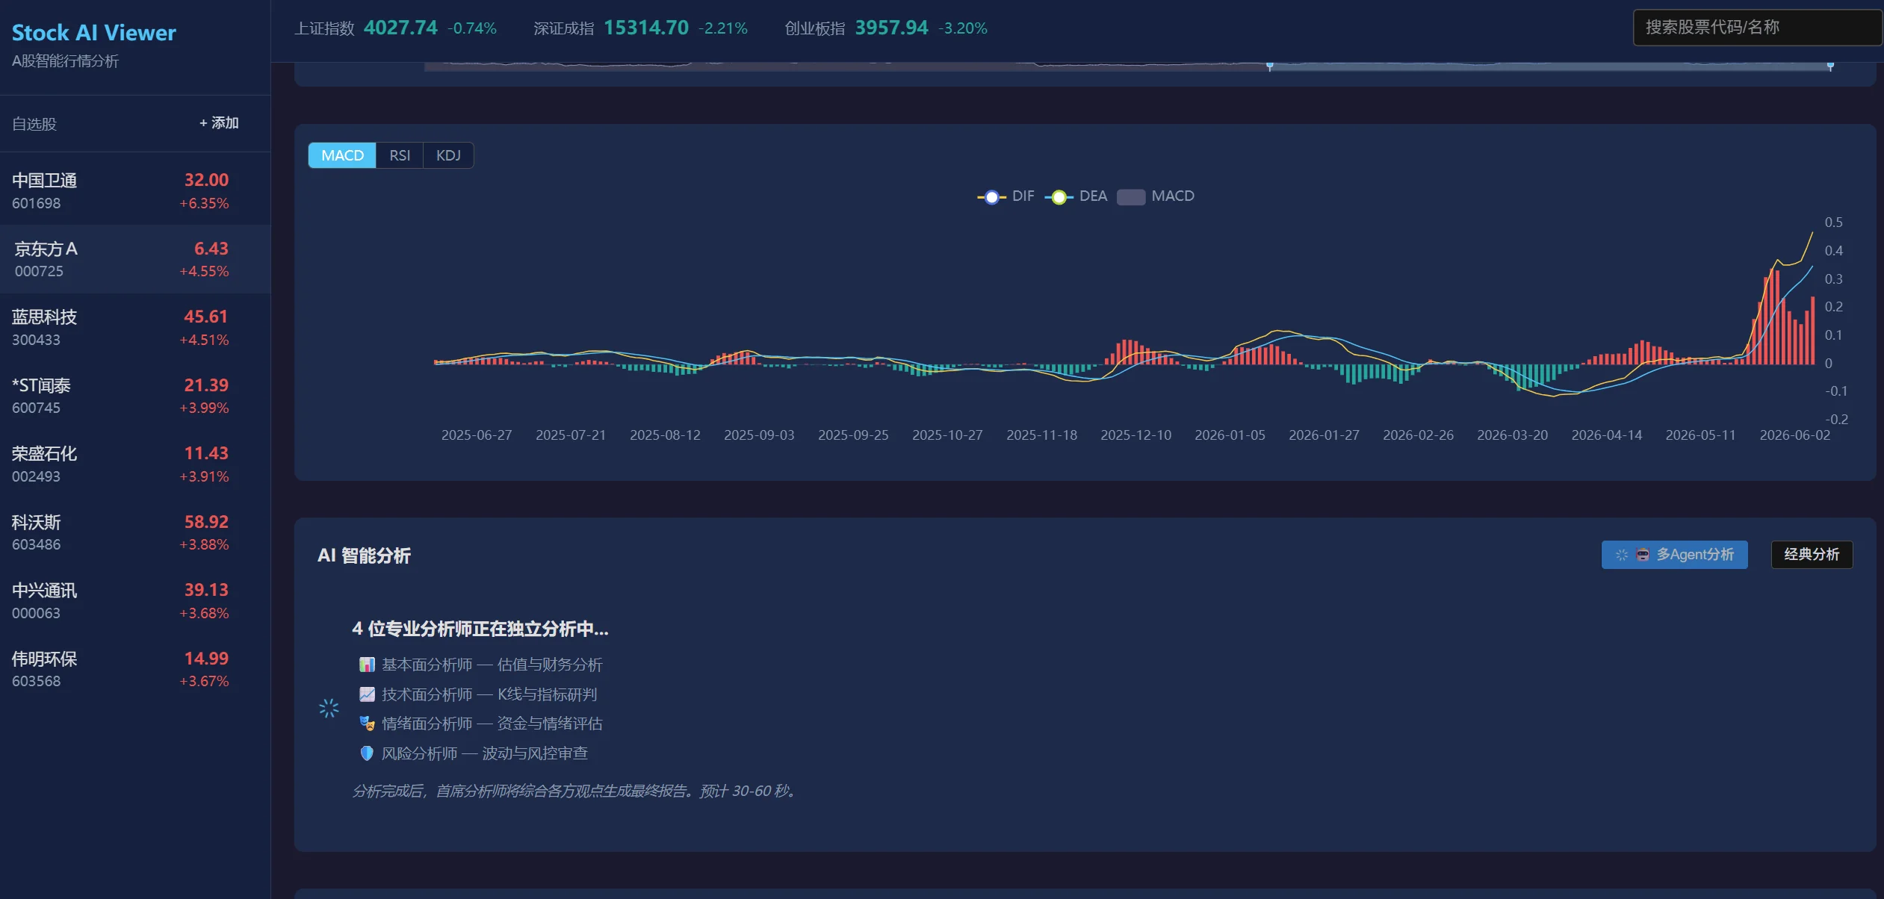Viewport: 1884px width, 899px height.
Task: Click the AI 智能分析 section heading
Action: point(364,556)
